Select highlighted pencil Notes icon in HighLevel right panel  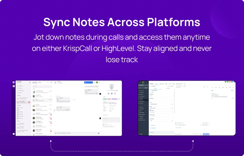(219, 87)
